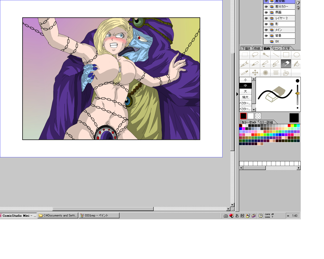
Task: Select the move layer tool
Action: (255, 73)
